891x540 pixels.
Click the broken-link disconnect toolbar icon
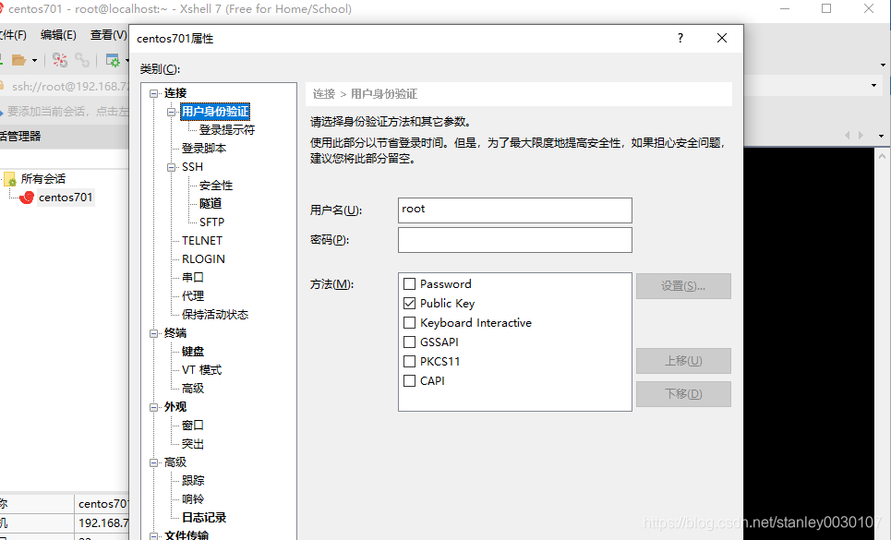coord(59,59)
